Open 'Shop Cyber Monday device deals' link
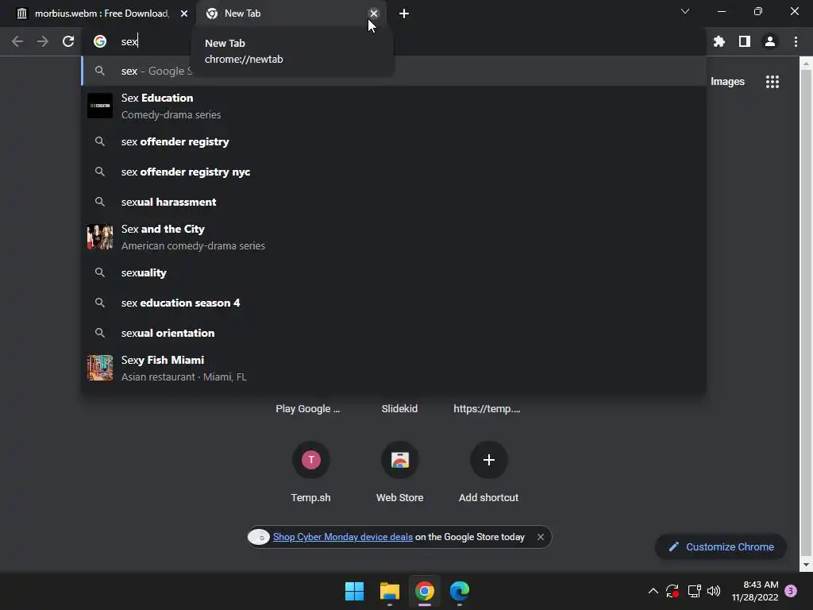Image resolution: width=813 pixels, height=610 pixels. pyautogui.click(x=343, y=537)
